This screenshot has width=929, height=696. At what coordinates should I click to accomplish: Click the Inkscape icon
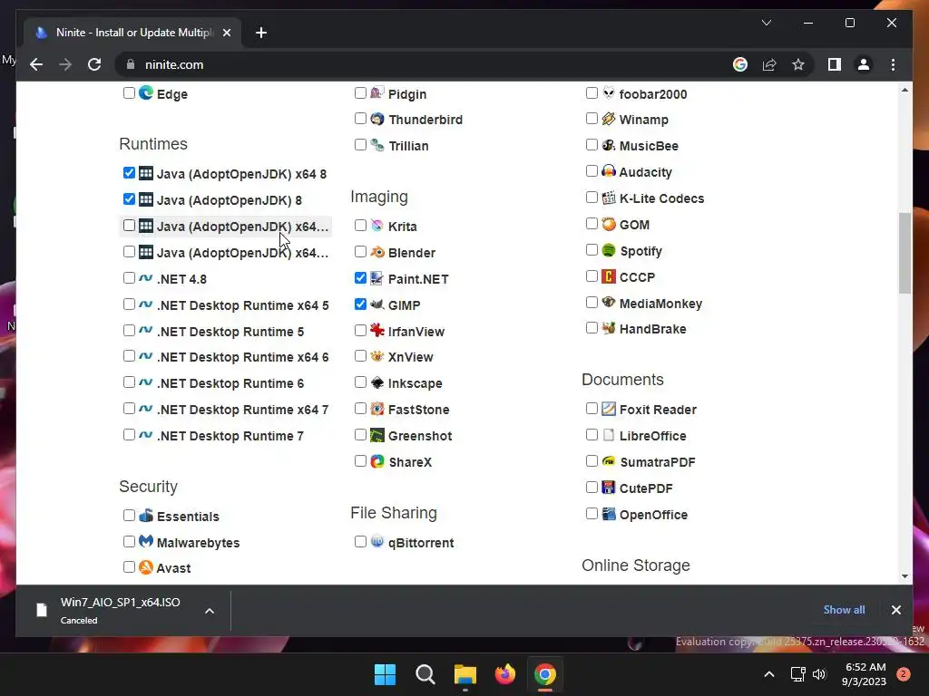pos(376,383)
